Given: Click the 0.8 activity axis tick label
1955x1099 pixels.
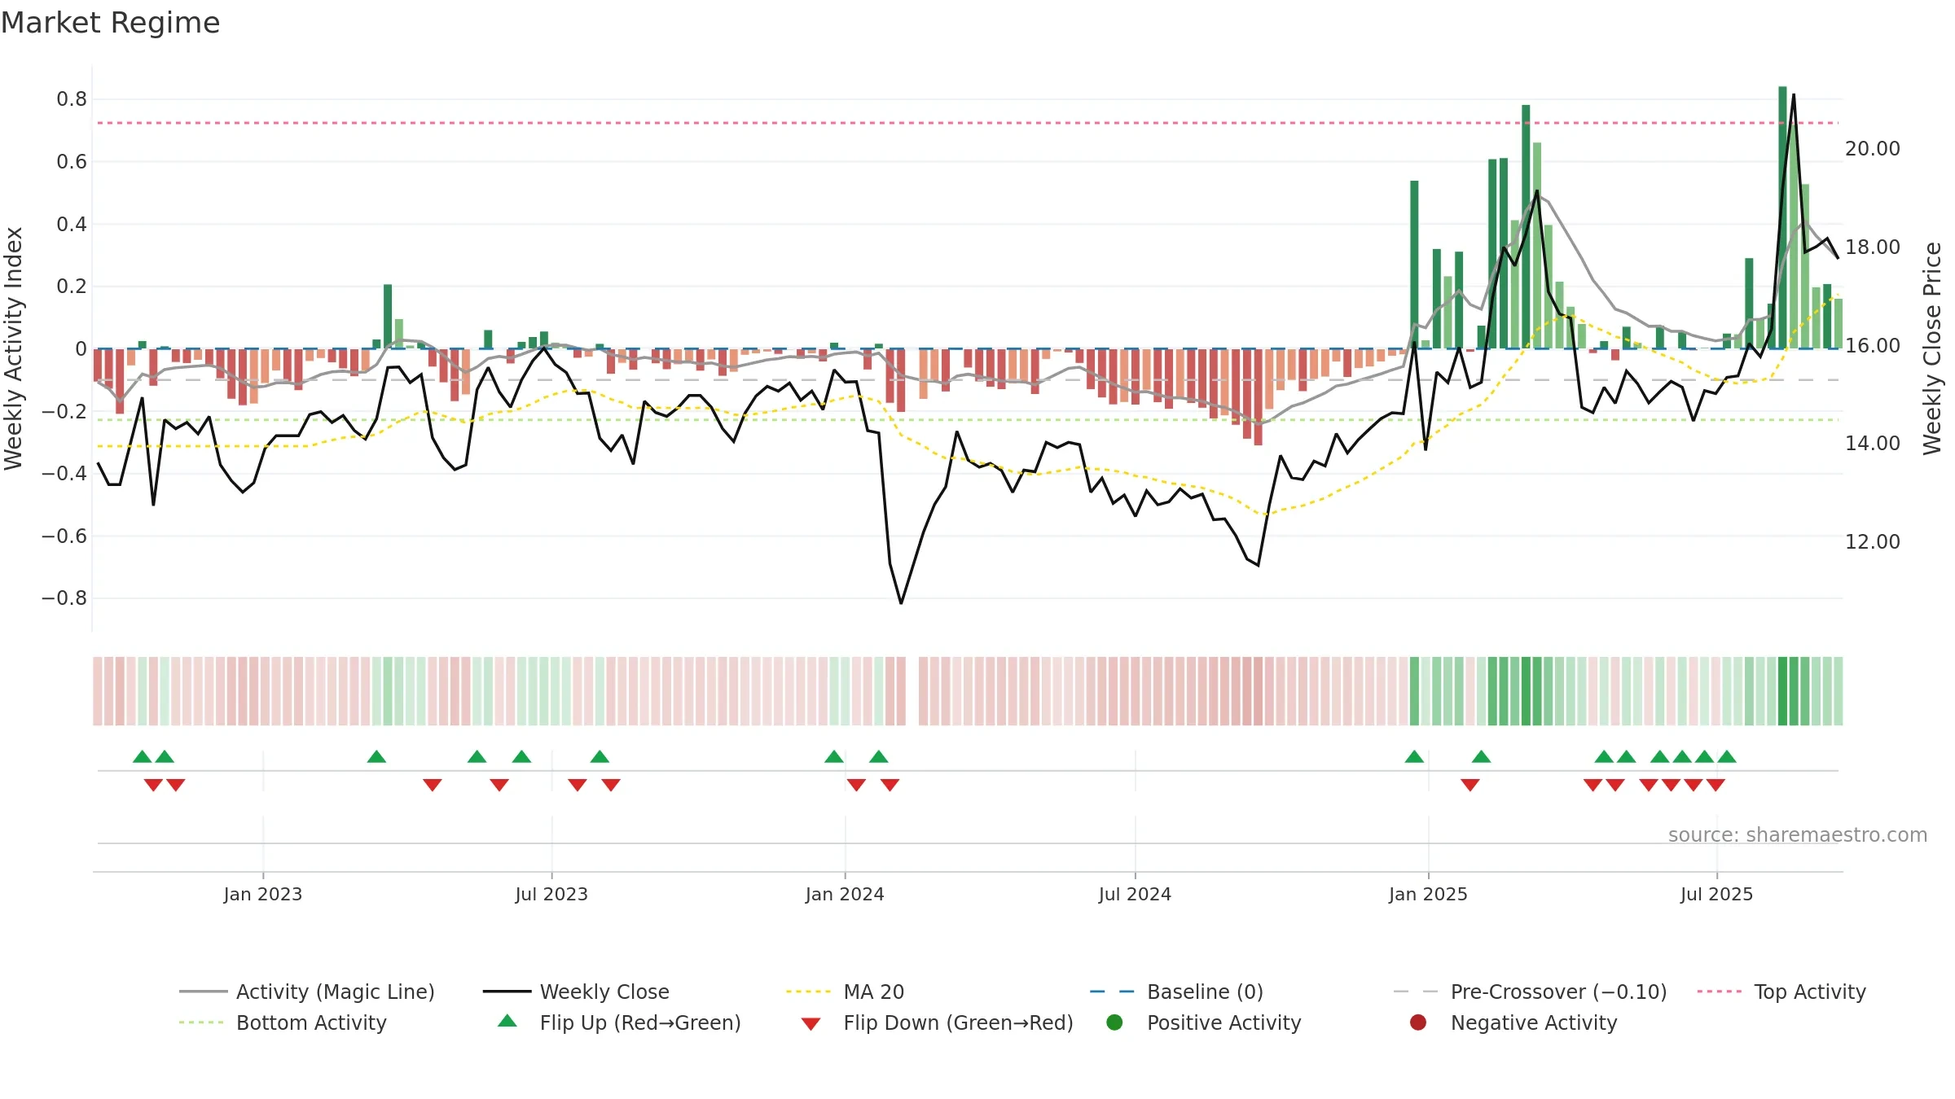Looking at the screenshot, I should point(72,99).
